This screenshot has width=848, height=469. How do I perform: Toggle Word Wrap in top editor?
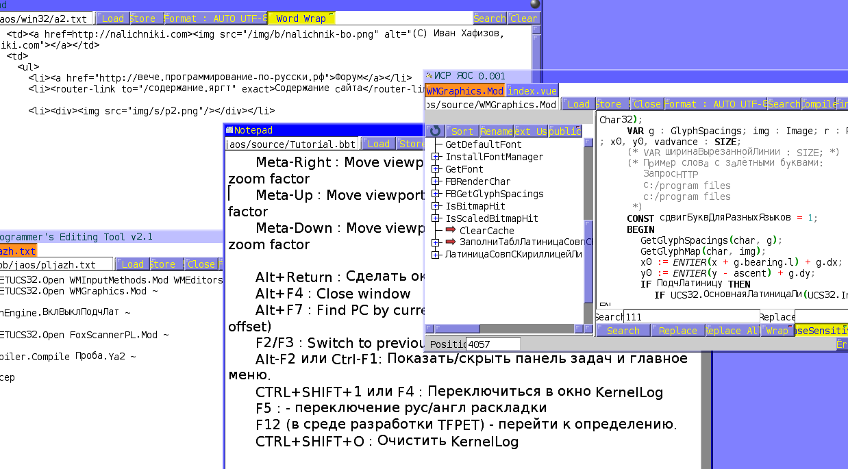coord(301,18)
